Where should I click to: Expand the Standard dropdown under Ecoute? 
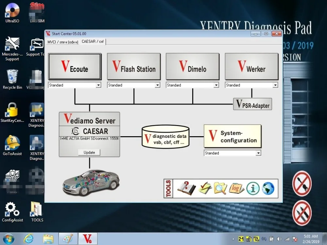[98, 85]
